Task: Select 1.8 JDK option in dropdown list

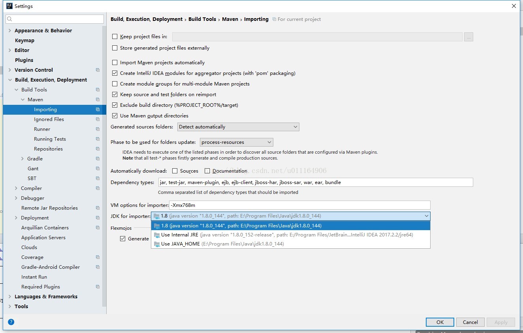Action: (291, 226)
